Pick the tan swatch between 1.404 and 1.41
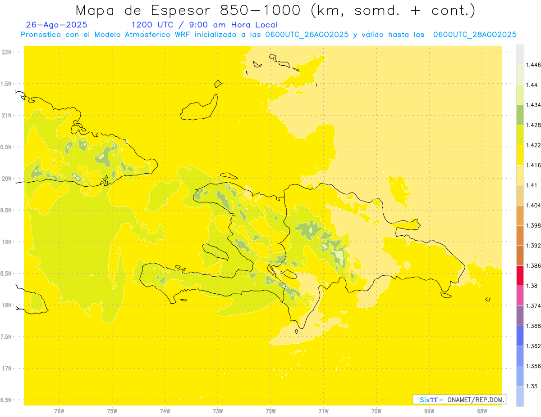This screenshot has height=417, width=541. [x=520, y=195]
